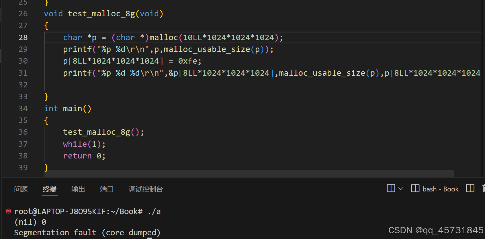Viewport: 485px width, 239px height.
Task: Show the 调试控制台 panel tab
Action: (x=146, y=189)
